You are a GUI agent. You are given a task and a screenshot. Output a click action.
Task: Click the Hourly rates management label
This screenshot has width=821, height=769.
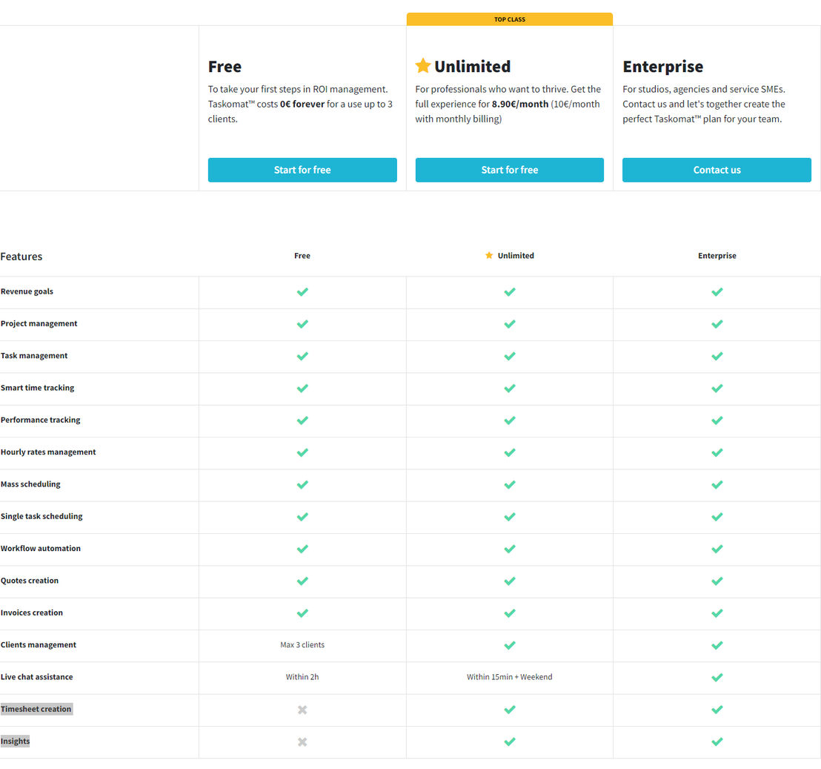[x=48, y=452]
